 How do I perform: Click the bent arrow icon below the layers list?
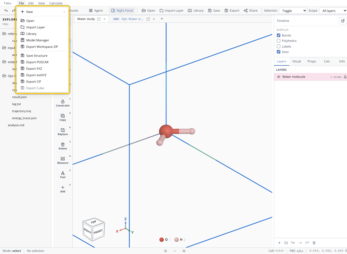[293, 243]
